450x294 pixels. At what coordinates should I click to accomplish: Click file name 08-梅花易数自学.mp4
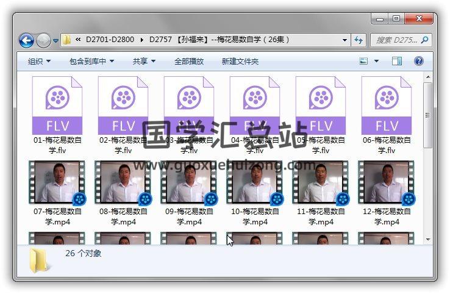[x=123, y=217]
